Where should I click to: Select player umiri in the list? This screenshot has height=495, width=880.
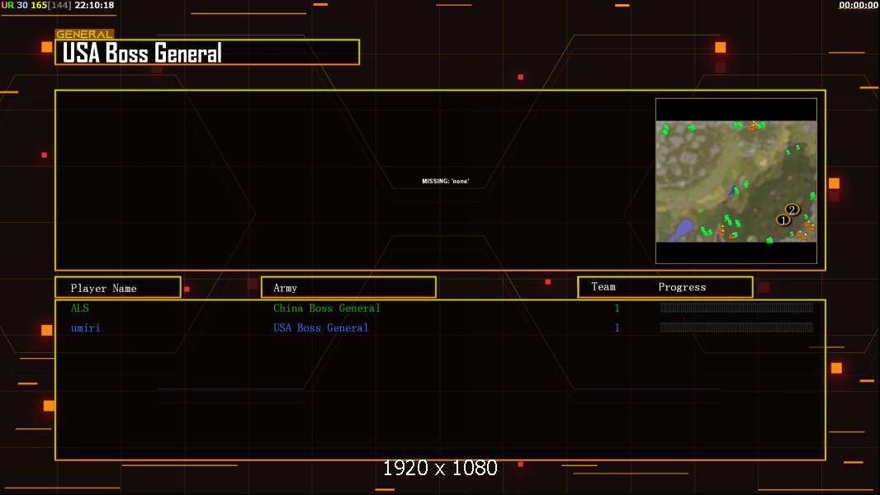85,328
